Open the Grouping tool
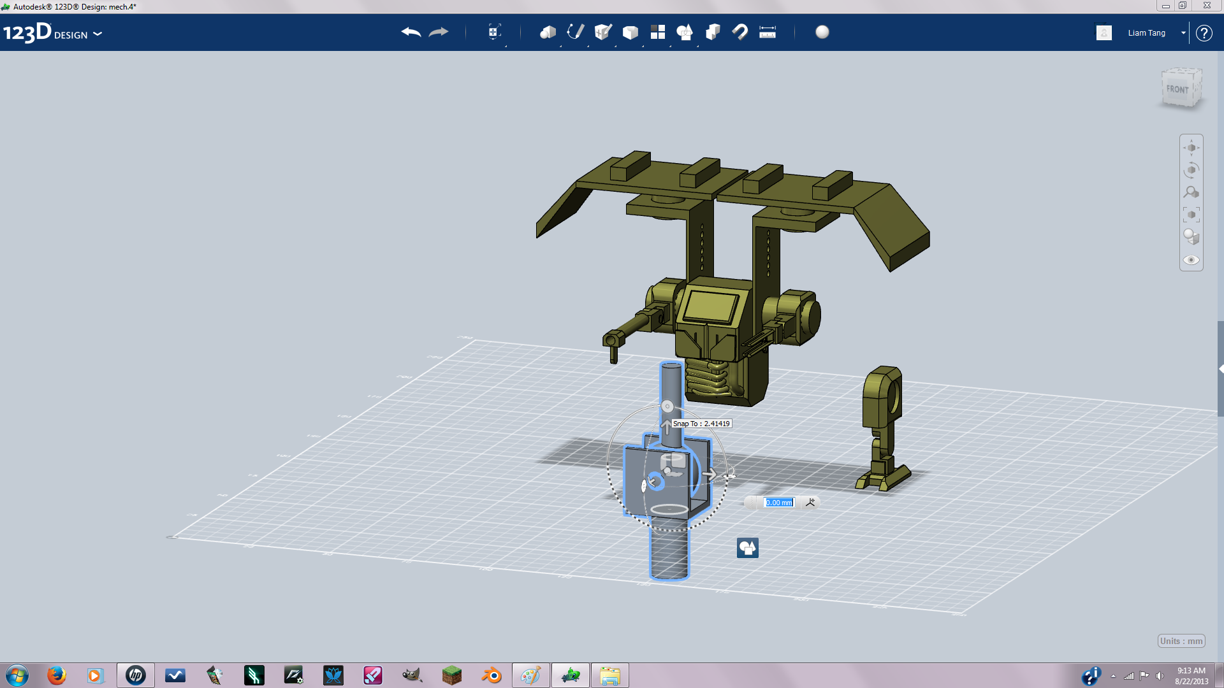The height and width of the screenshot is (688, 1224). pyautogui.click(x=685, y=32)
